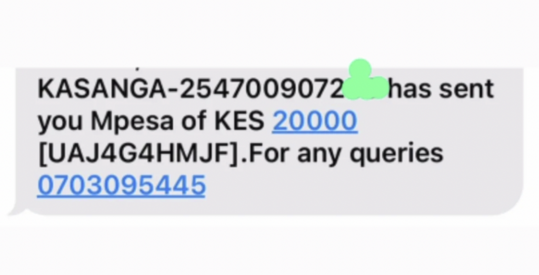Tap the word 'sent' at the line end
The height and width of the screenshot is (275, 539).
[467, 89]
